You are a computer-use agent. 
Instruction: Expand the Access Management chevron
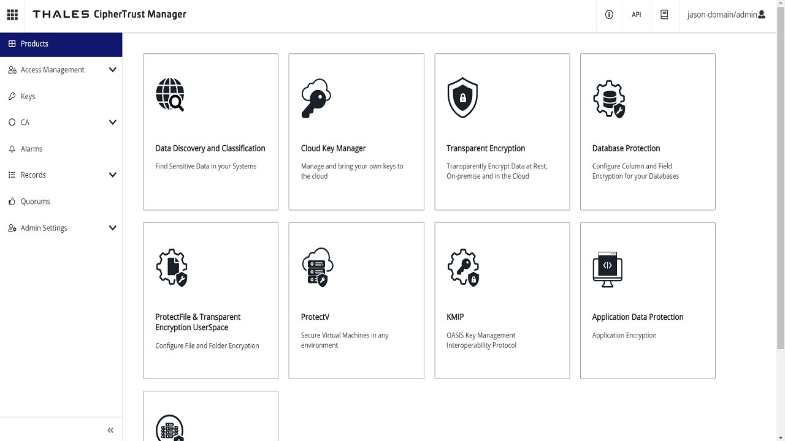(112, 70)
